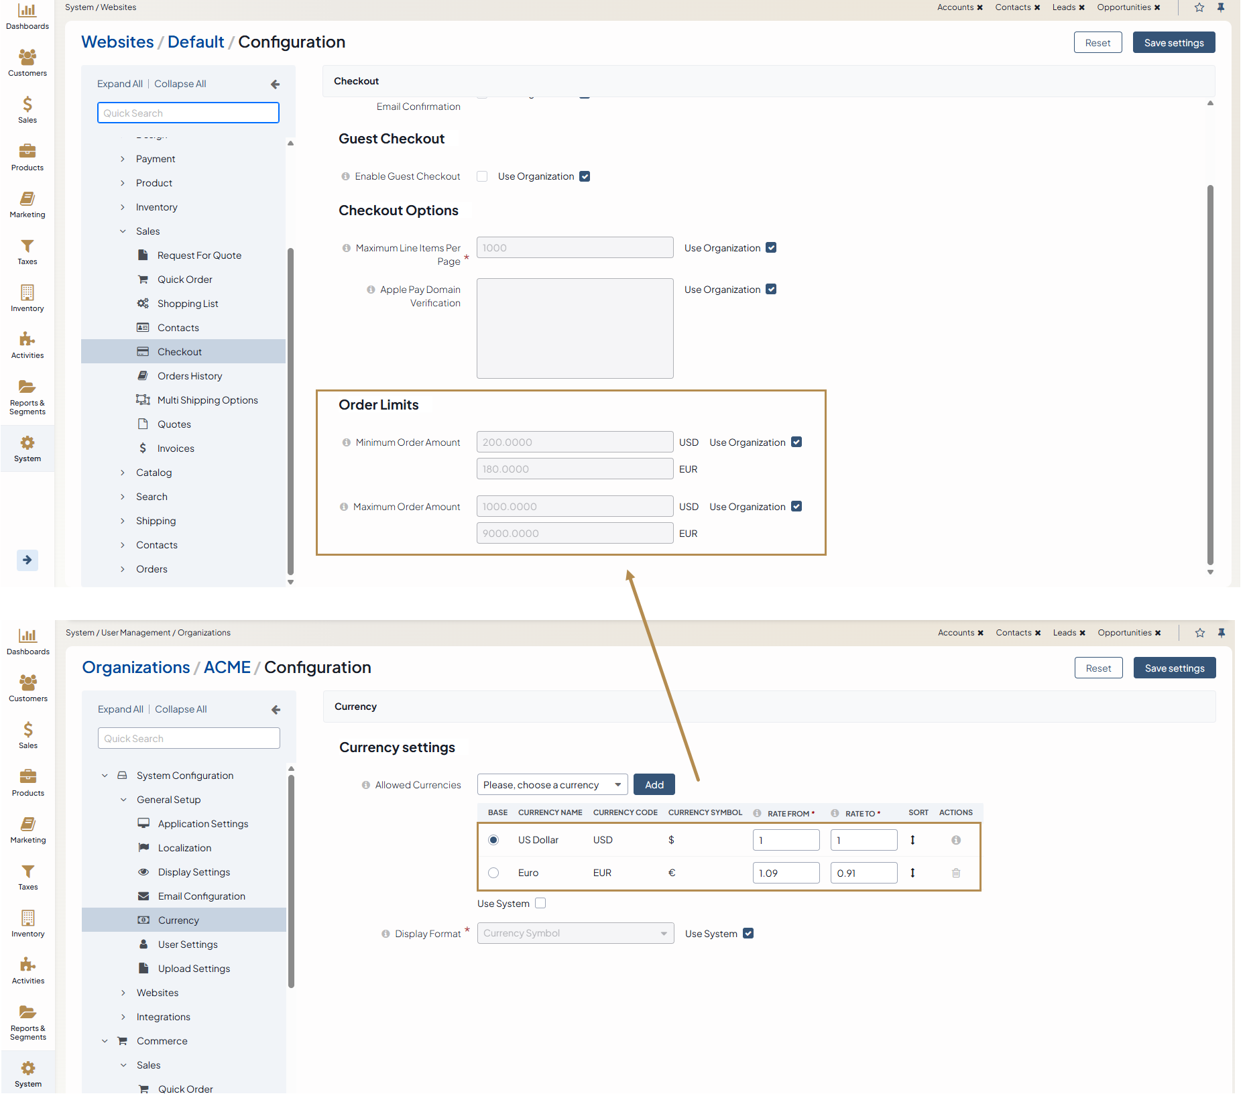Click the pin icon on the Organizations page
The width and height of the screenshot is (1247, 1096).
(x=1222, y=633)
